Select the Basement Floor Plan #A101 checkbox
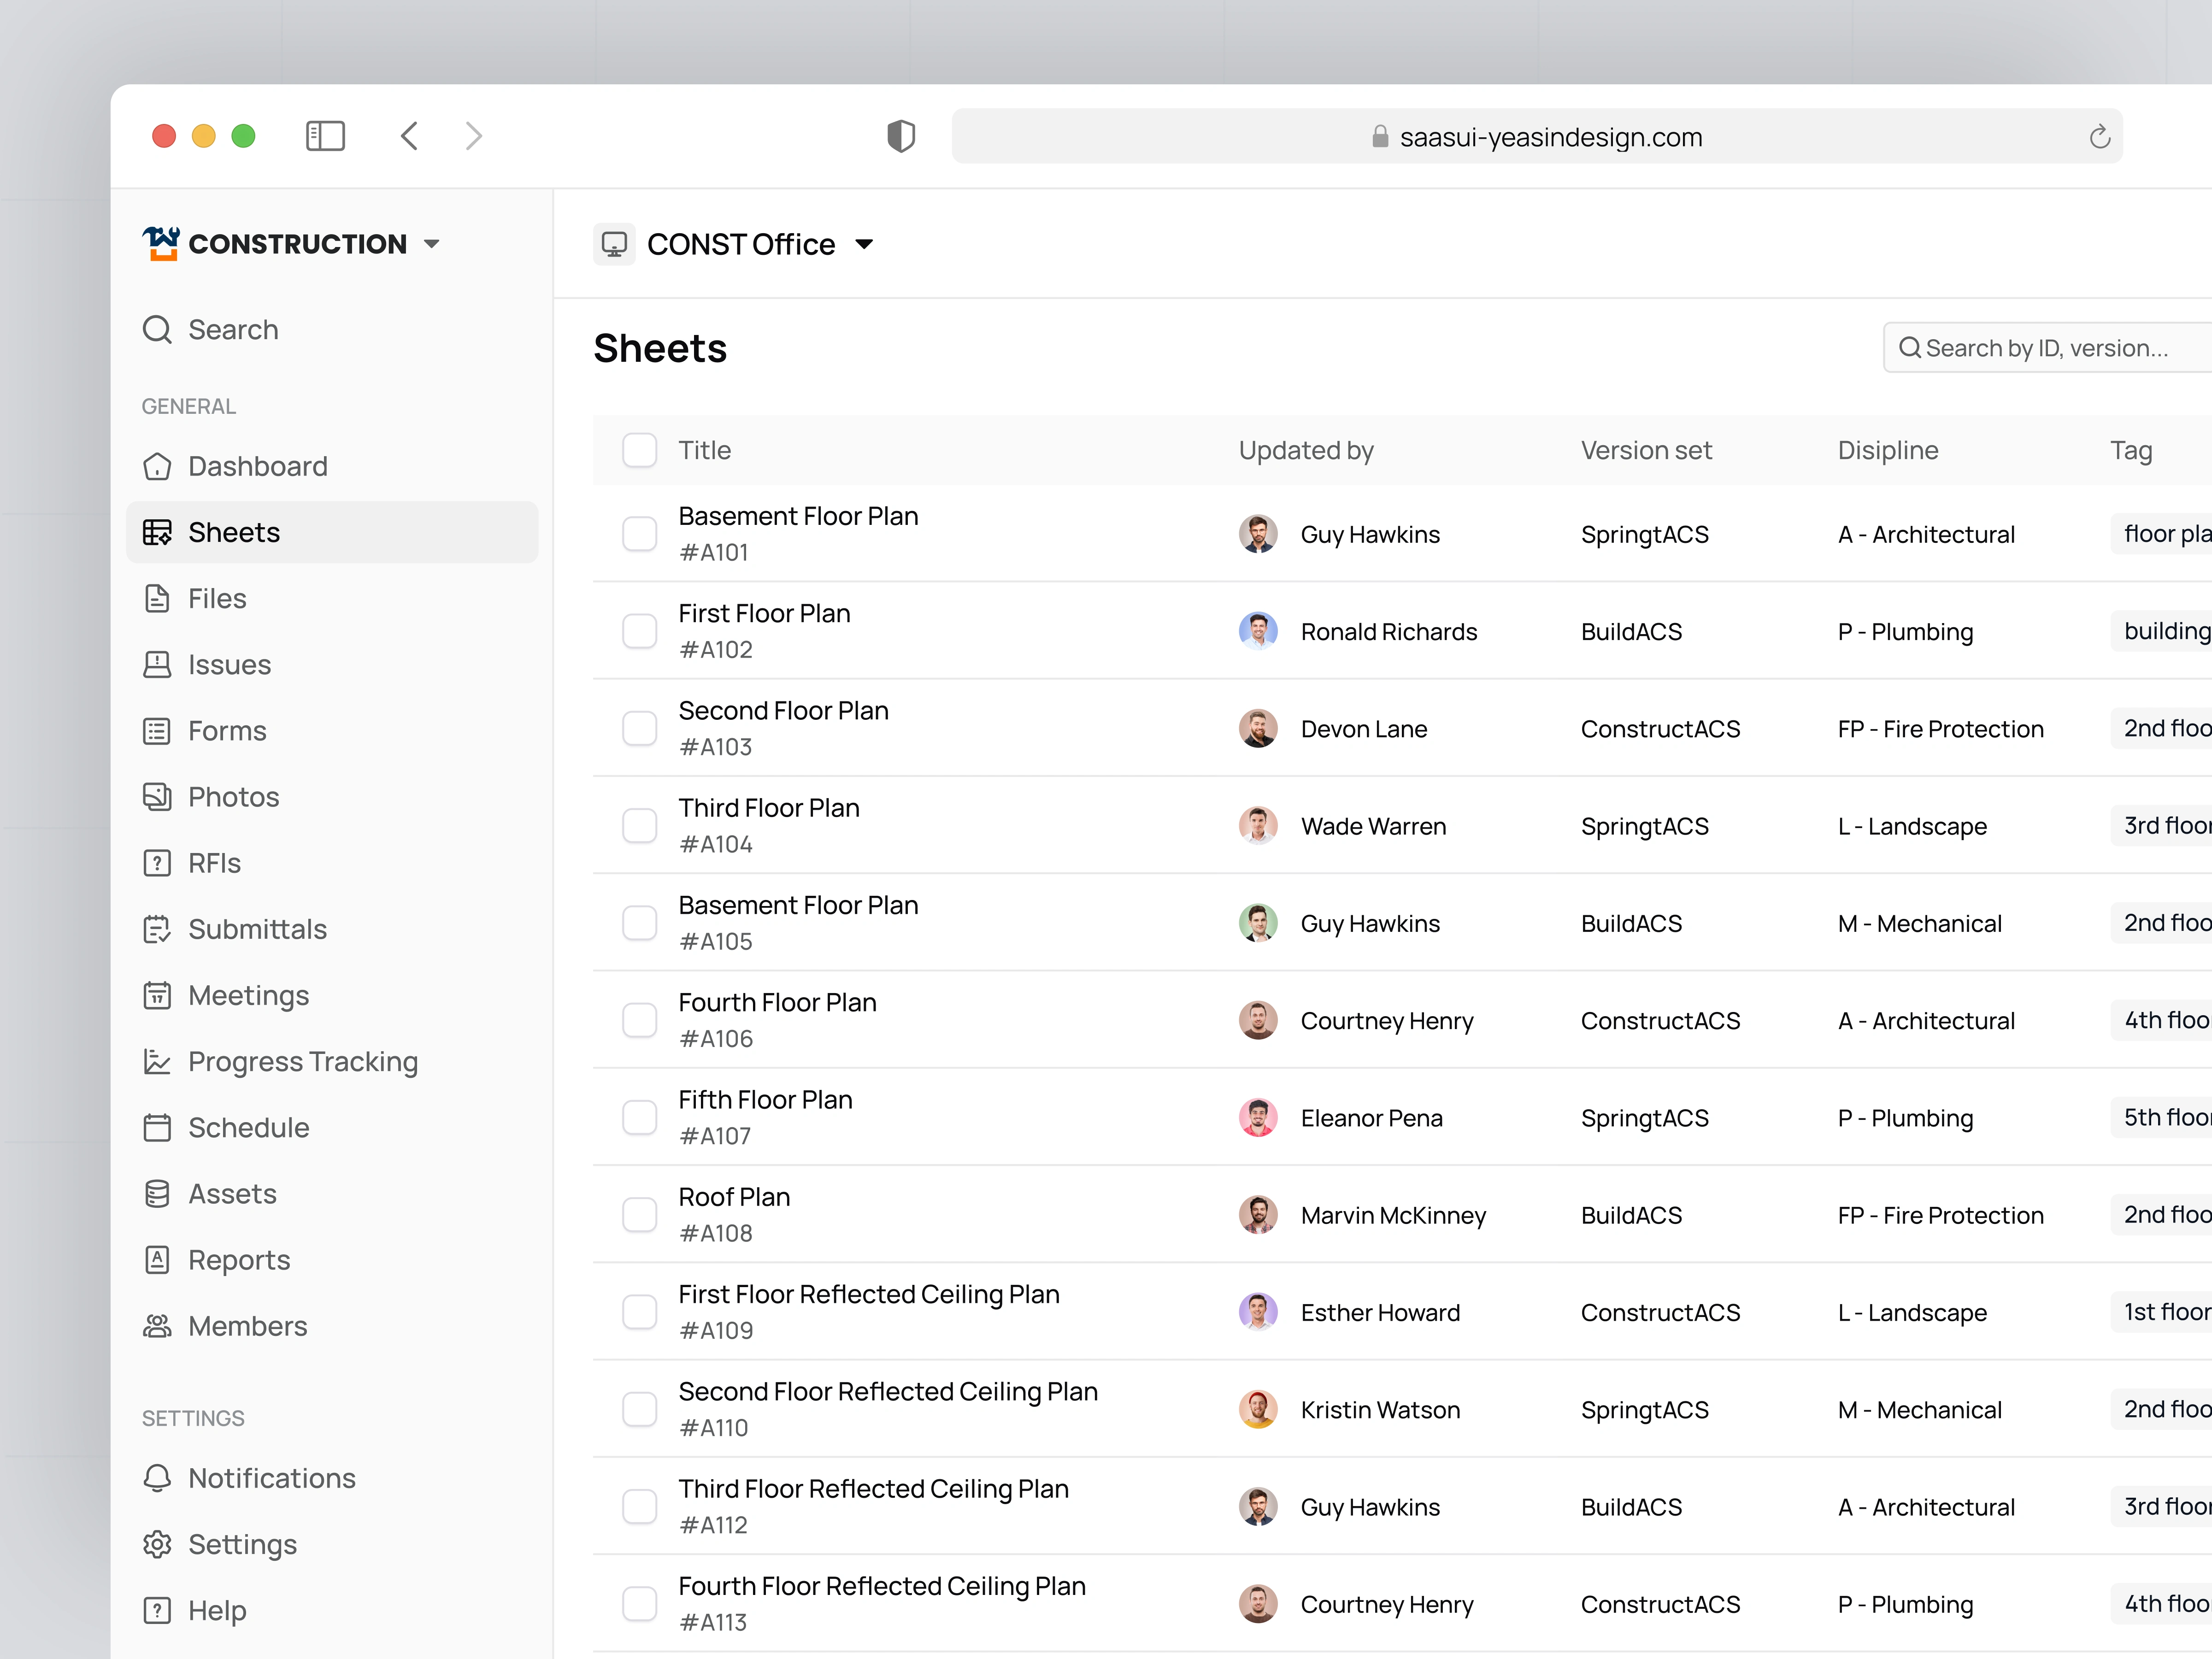The image size is (2212, 1659). click(639, 534)
